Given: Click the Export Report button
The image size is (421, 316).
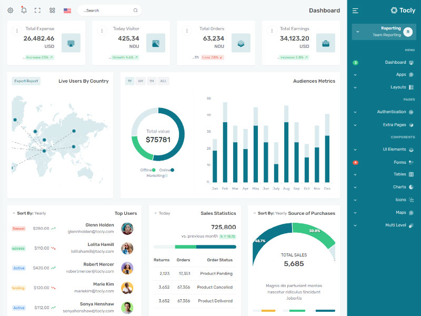Looking at the screenshot, I should tap(26, 81).
